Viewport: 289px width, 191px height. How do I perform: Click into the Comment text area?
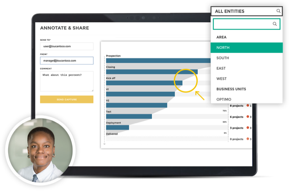[x=66, y=81]
